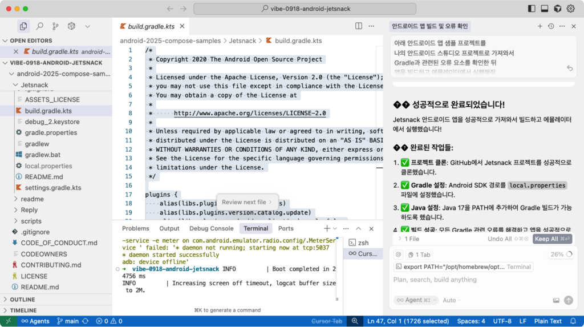This screenshot has width=584, height=327.
Task: Click the send arrow button in chat input
Action: tap(568, 300)
